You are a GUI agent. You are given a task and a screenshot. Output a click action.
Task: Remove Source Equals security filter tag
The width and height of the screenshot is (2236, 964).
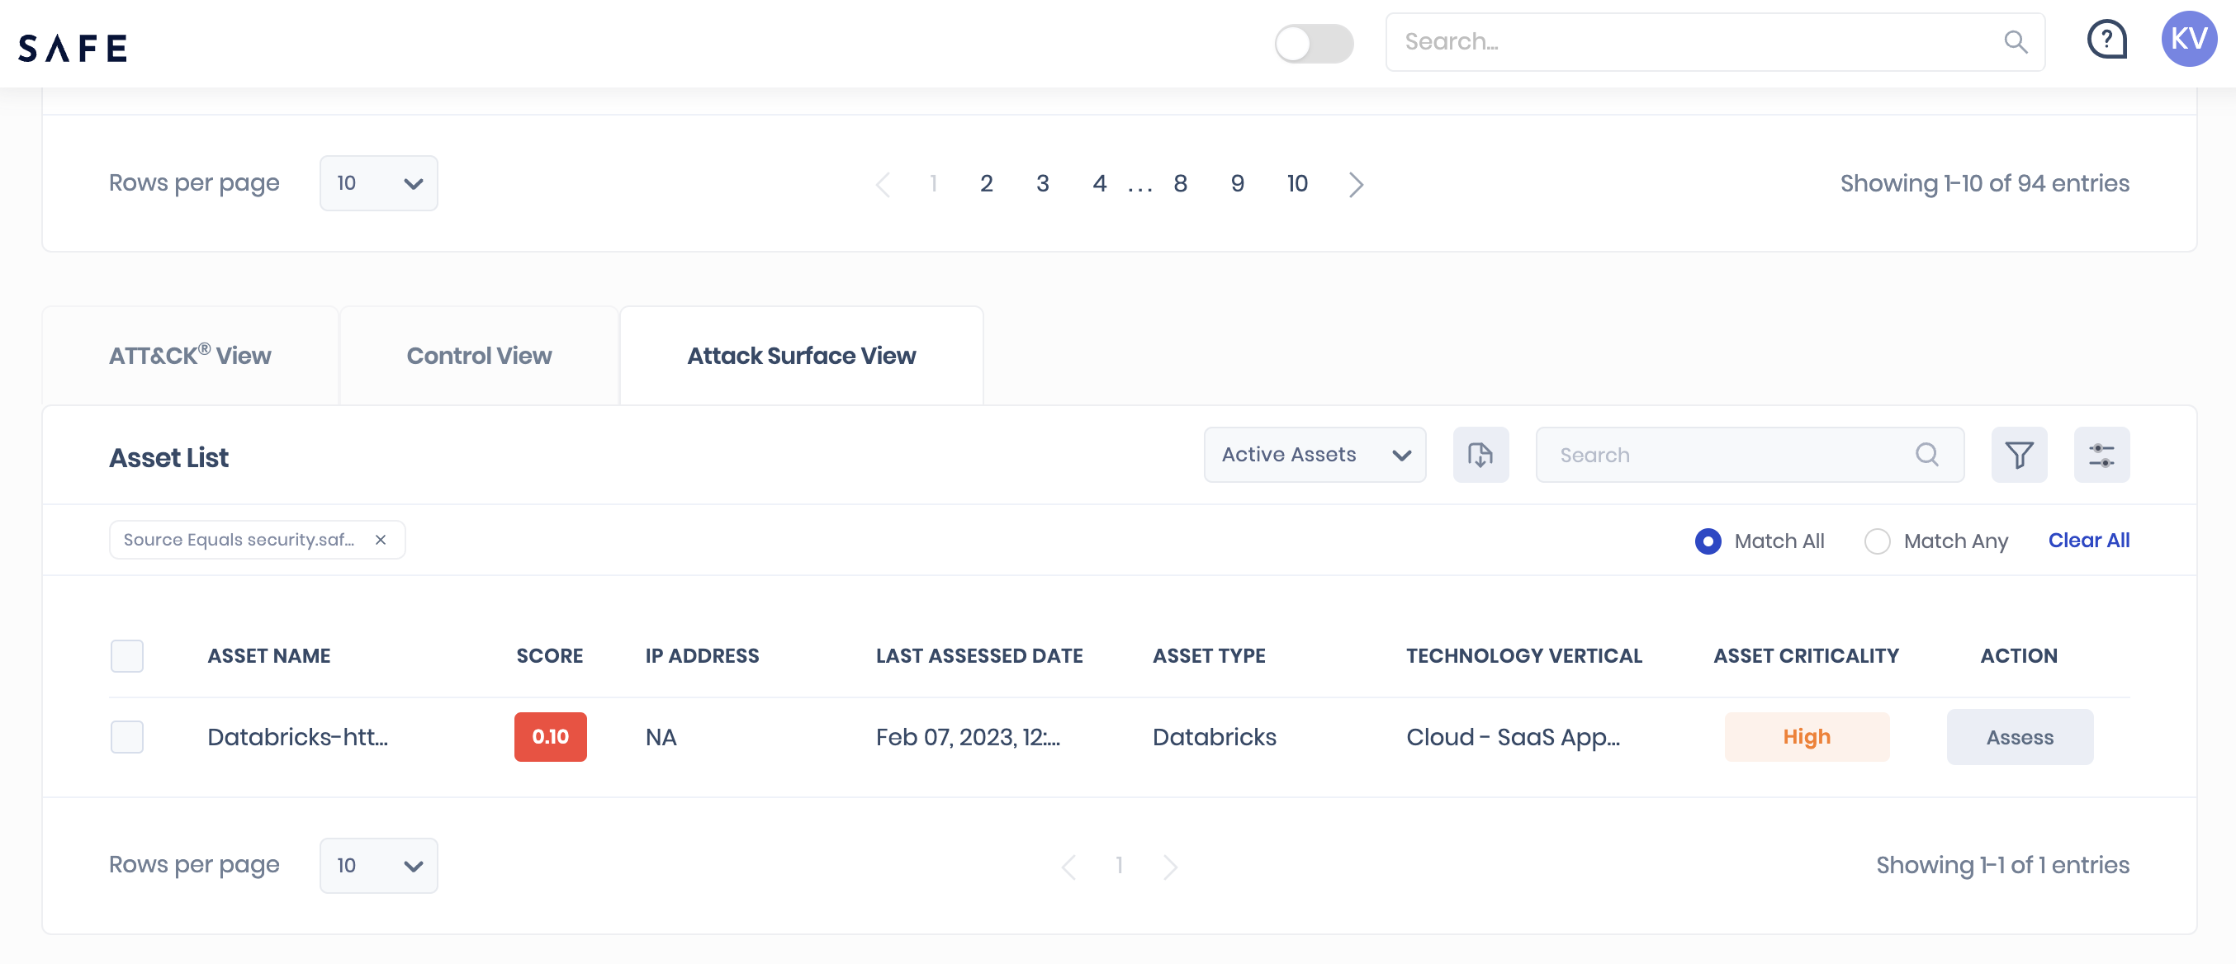(381, 539)
